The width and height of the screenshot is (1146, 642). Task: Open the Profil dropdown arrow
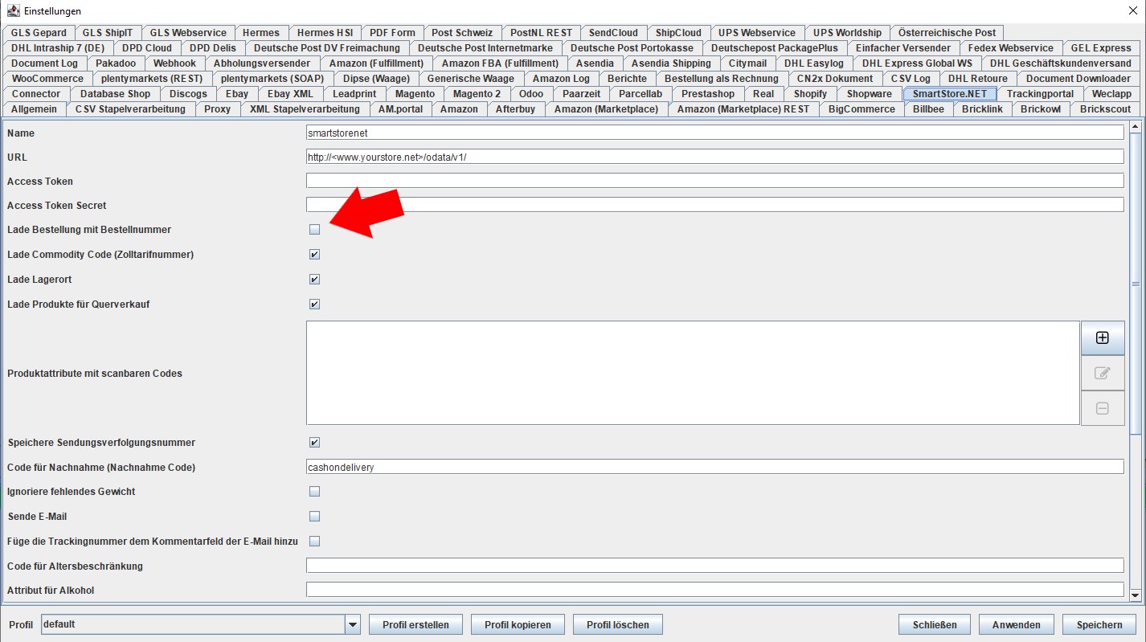[x=352, y=624]
